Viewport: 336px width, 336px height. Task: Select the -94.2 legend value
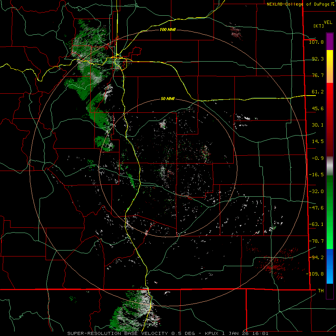pos(316,258)
